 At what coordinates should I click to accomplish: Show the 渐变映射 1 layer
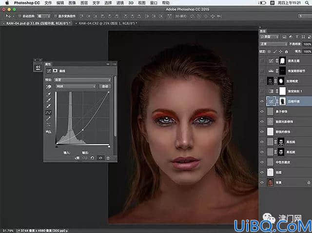[262, 91]
